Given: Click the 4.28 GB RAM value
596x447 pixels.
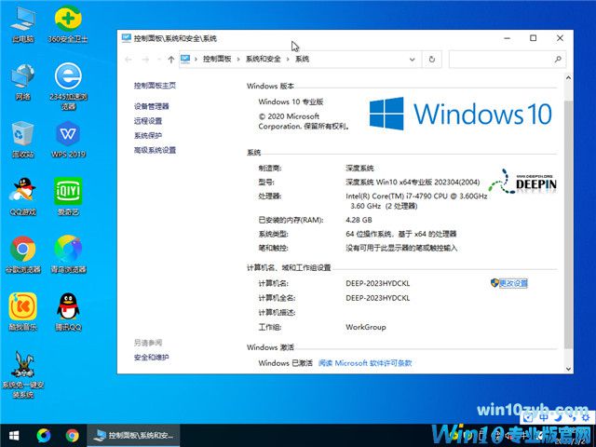Looking at the screenshot, I should (x=359, y=220).
